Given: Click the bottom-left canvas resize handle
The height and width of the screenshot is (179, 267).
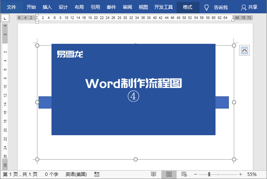Looking at the screenshot, I should [37, 159].
